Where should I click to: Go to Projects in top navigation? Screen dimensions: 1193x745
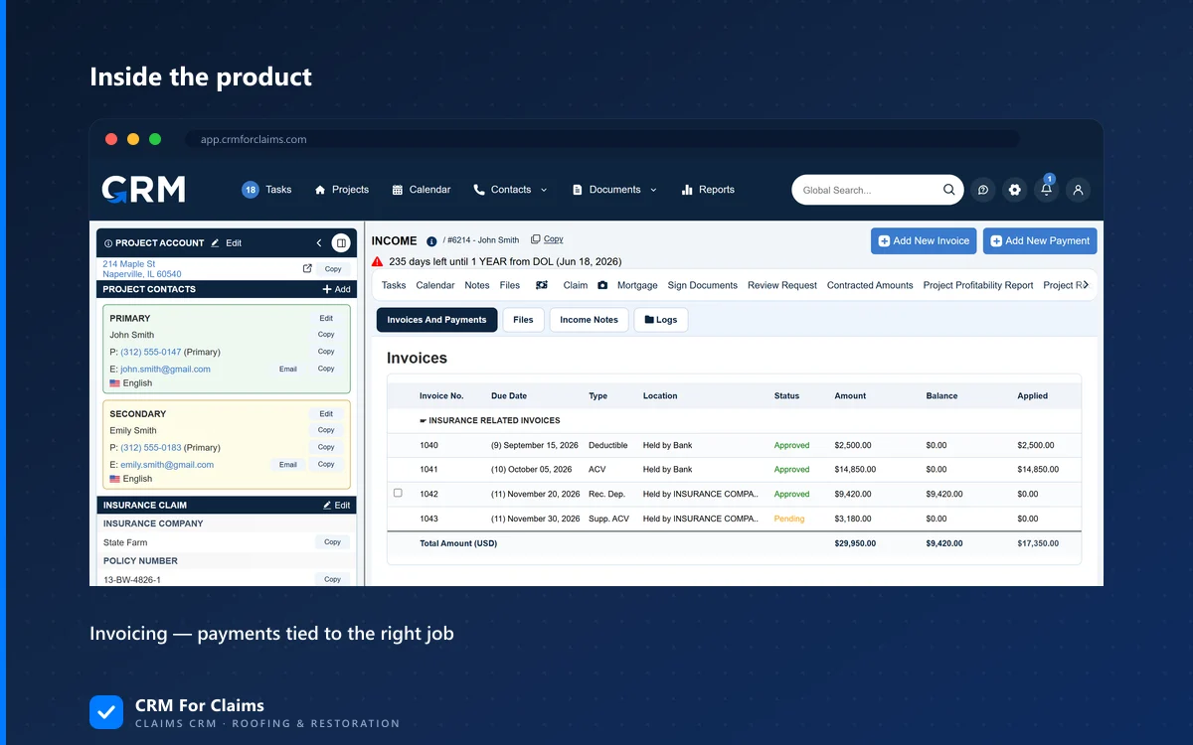click(x=341, y=190)
